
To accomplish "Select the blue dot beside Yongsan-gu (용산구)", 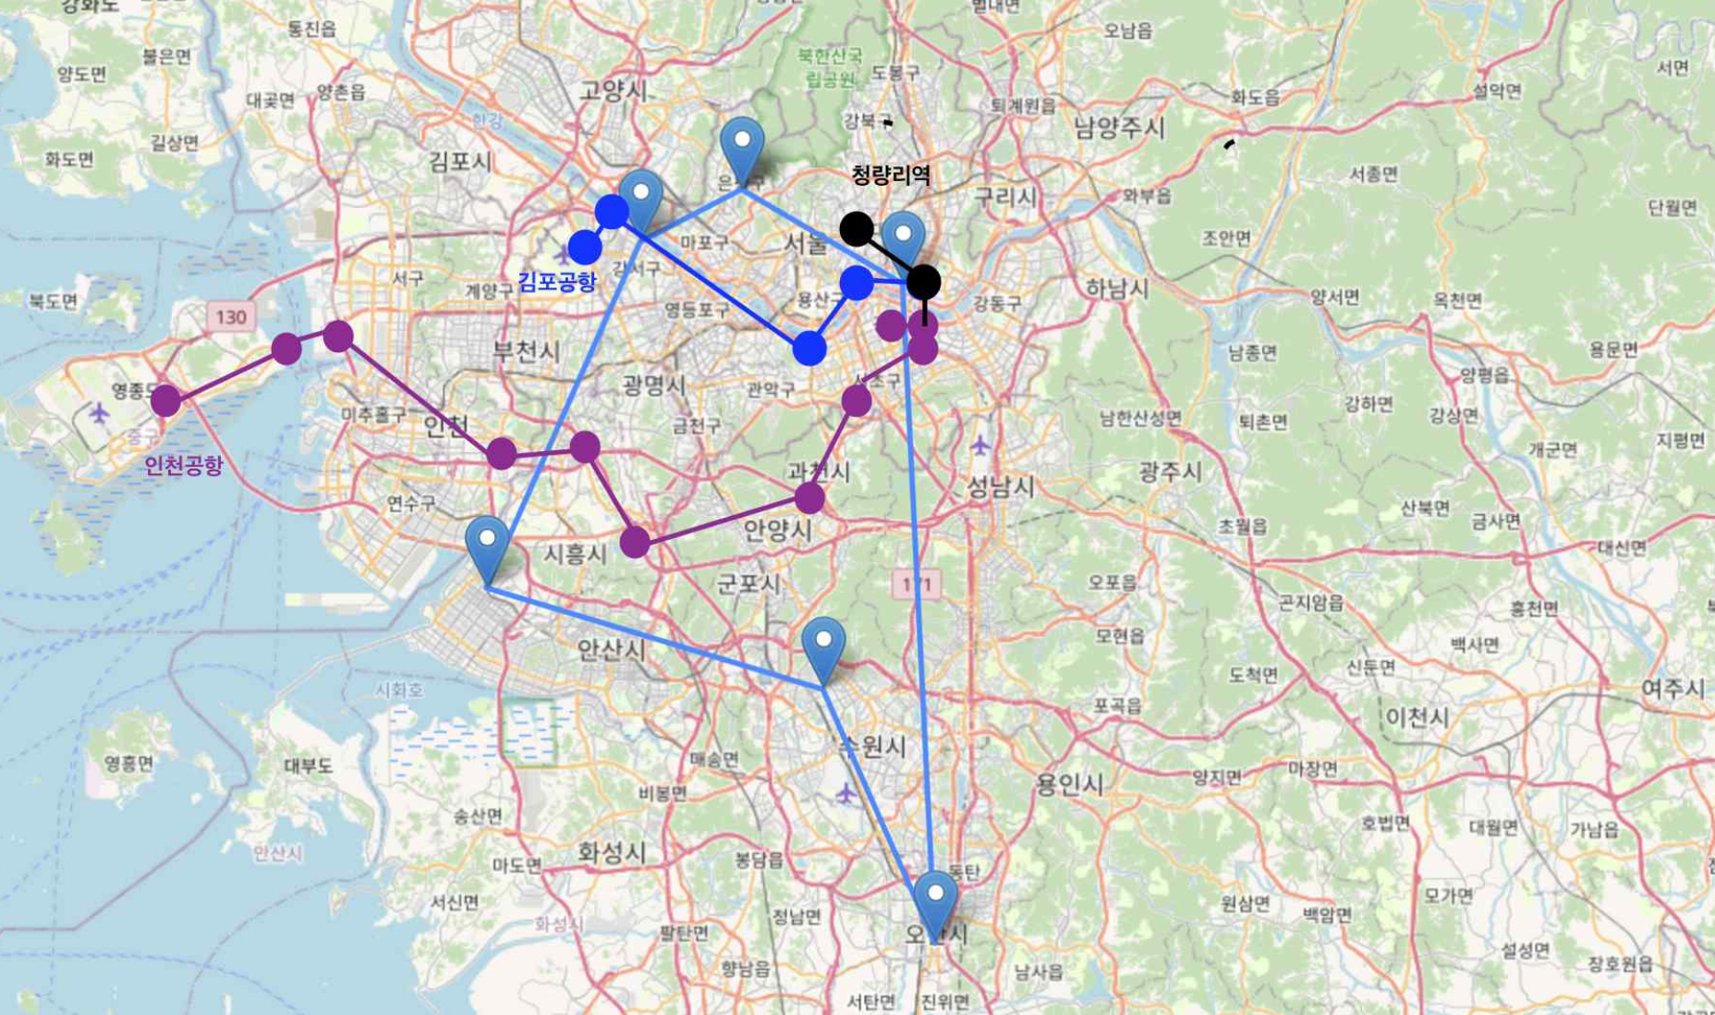I will pyautogui.click(x=857, y=283).
